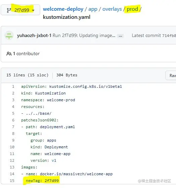The width and height of the screenshot is (176, 188).
Task: Select line number 15 in the file
Action: click(x=12, y=181)
